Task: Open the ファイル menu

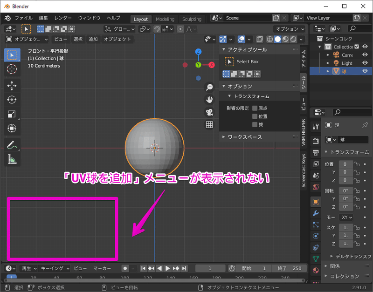Action: (24, 18)
